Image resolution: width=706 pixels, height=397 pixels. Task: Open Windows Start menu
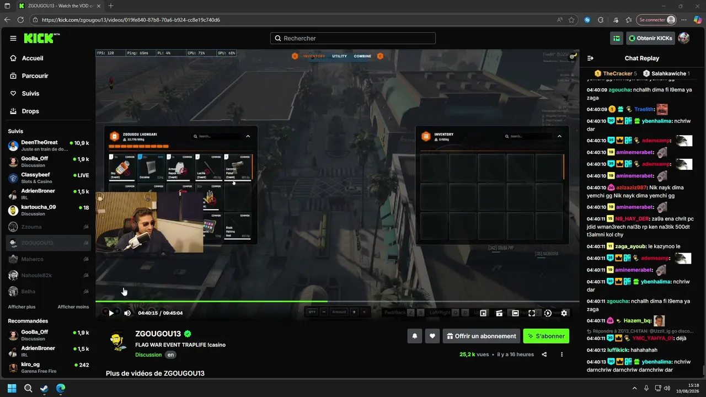12,388
